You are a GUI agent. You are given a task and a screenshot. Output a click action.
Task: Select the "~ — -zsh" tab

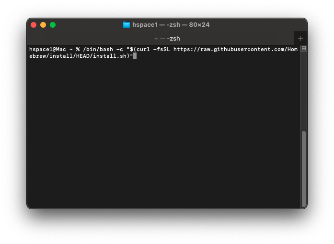pos(167,39)
